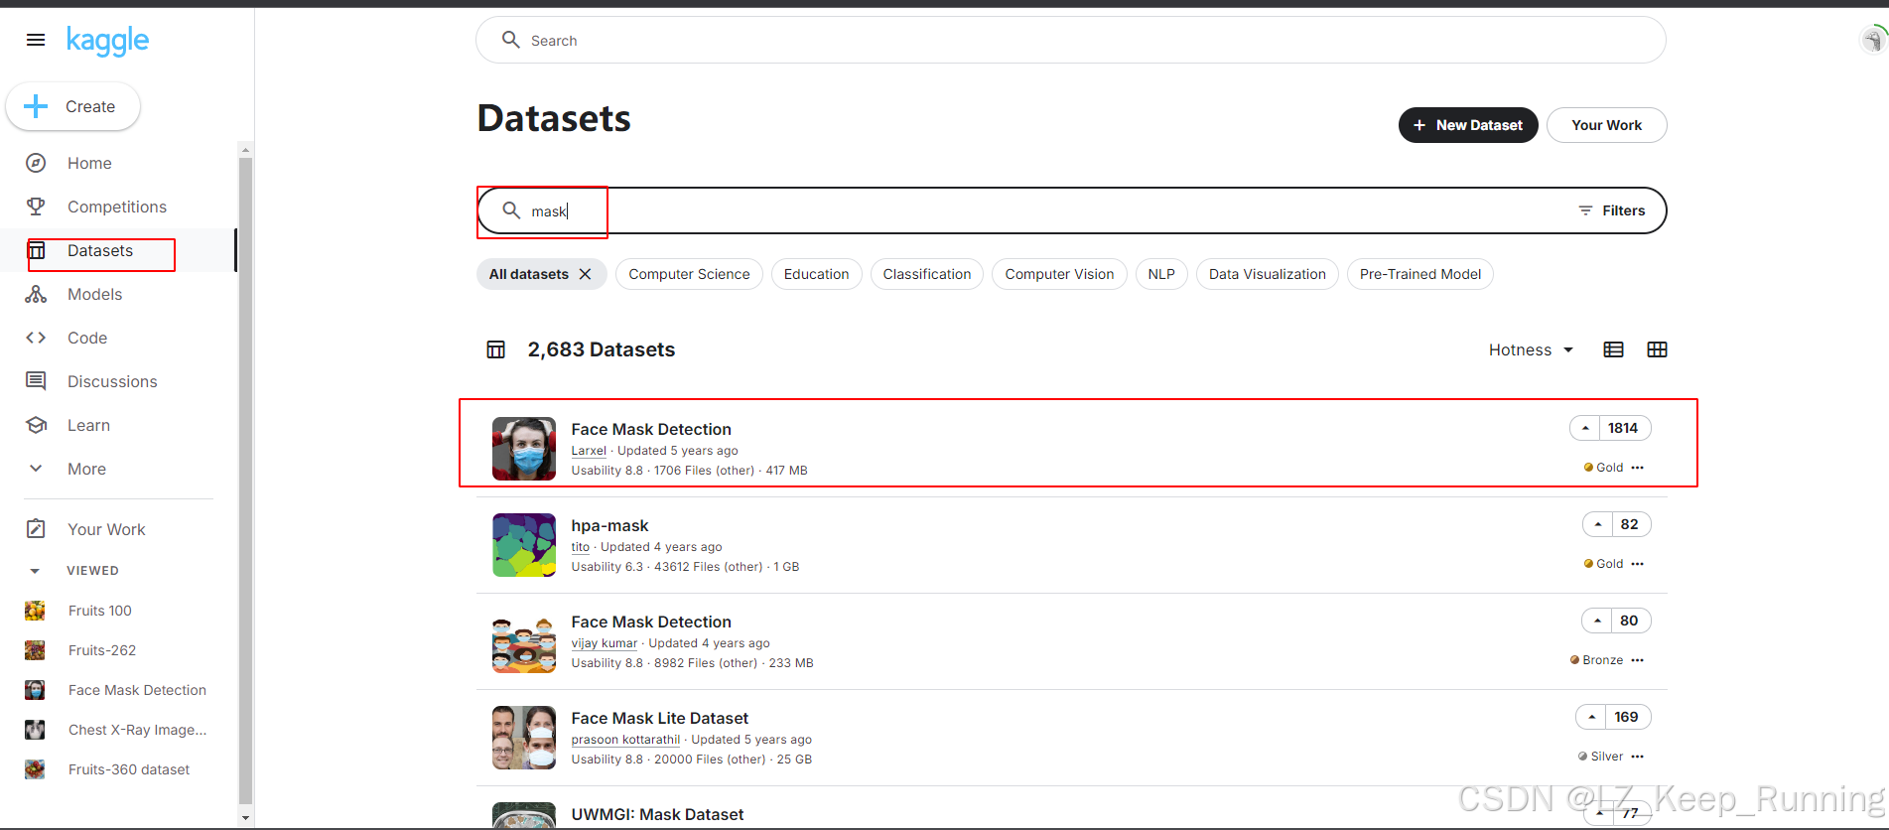
Task: Upvote the dataset with 1814 votes
Action: 1585,428
